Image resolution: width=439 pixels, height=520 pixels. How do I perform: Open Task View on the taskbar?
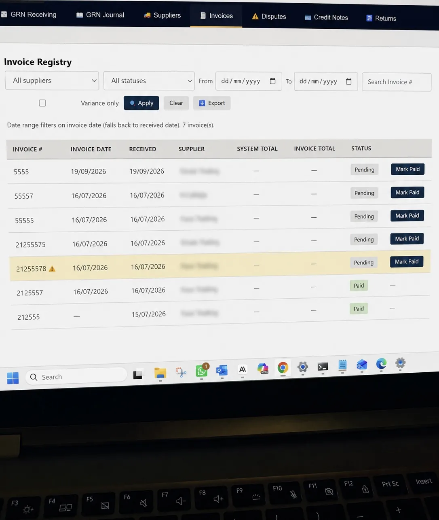pos(138,375)
